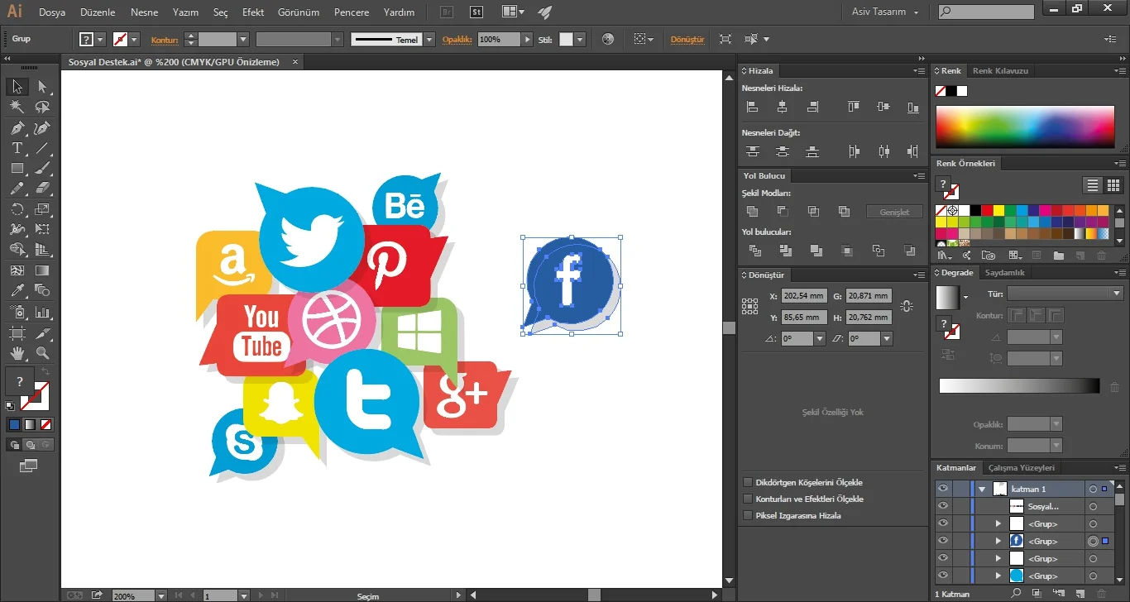The image size is (1130, 602).
Task: Toggle constrain width and height proportions
Action: point(907,306)
